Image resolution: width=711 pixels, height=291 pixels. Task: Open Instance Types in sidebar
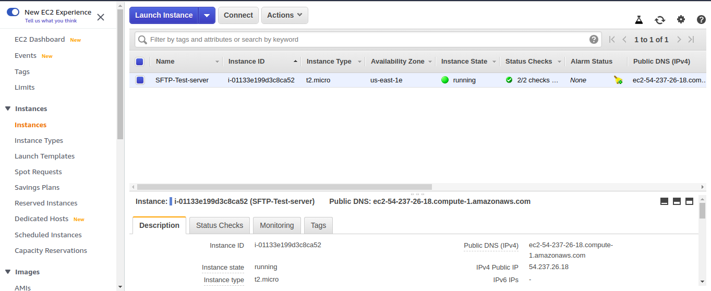[x=39, y=141]
